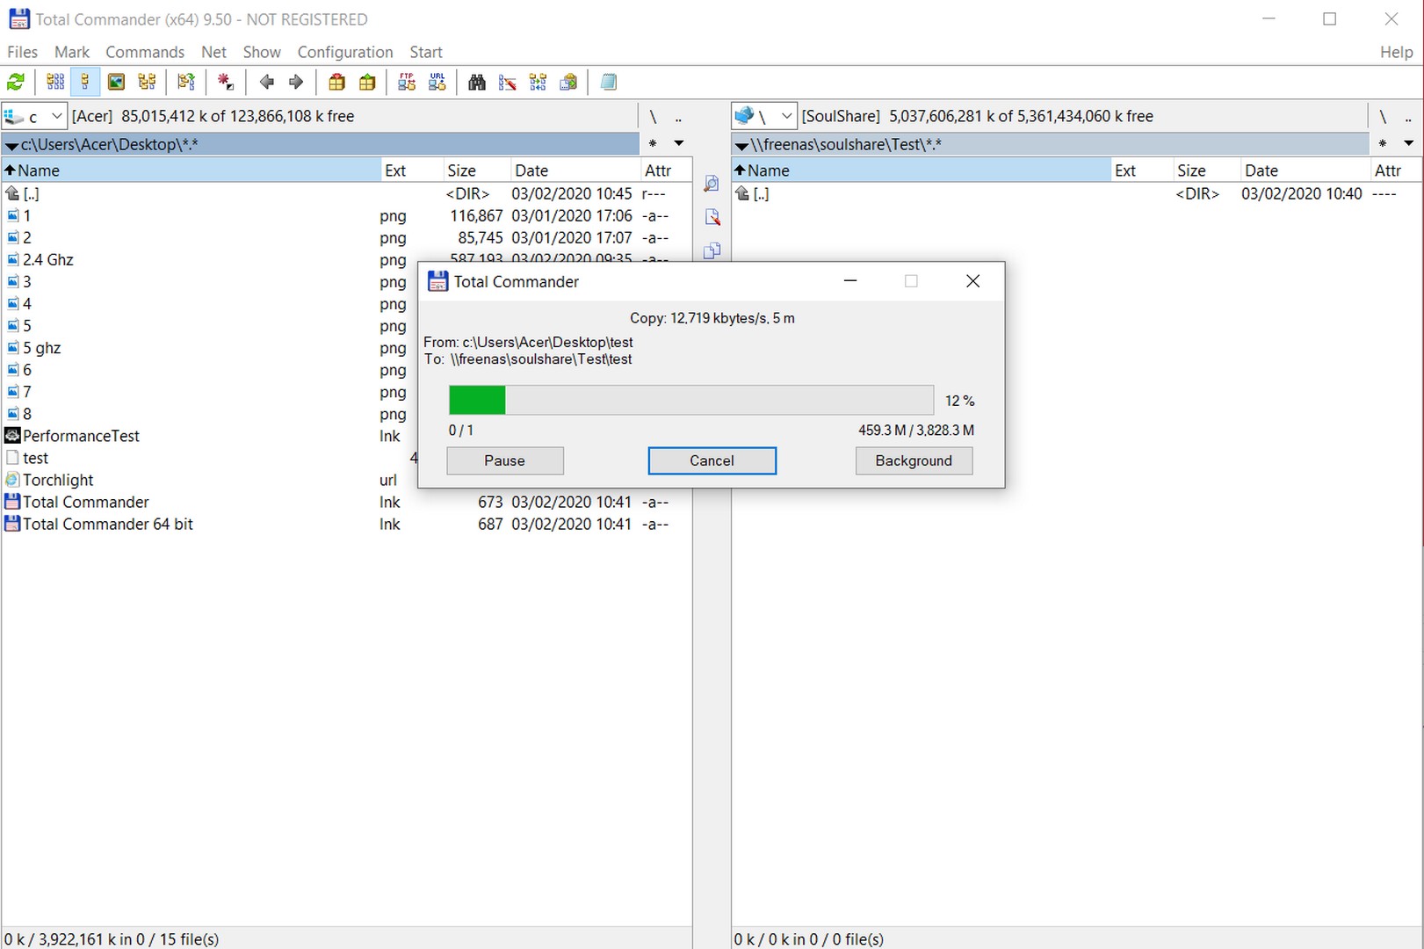Open the new URL connection icon
Screen dimensions: 1424x949
point(437,82)
